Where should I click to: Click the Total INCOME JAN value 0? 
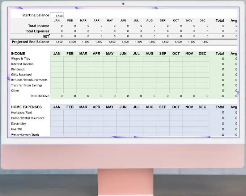[61, 96]
